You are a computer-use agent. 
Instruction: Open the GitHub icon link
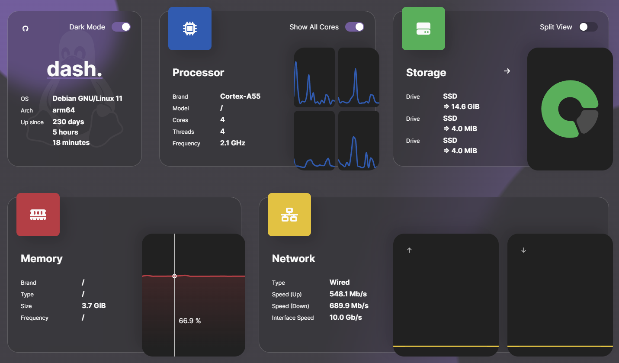[x=25, y=29]
